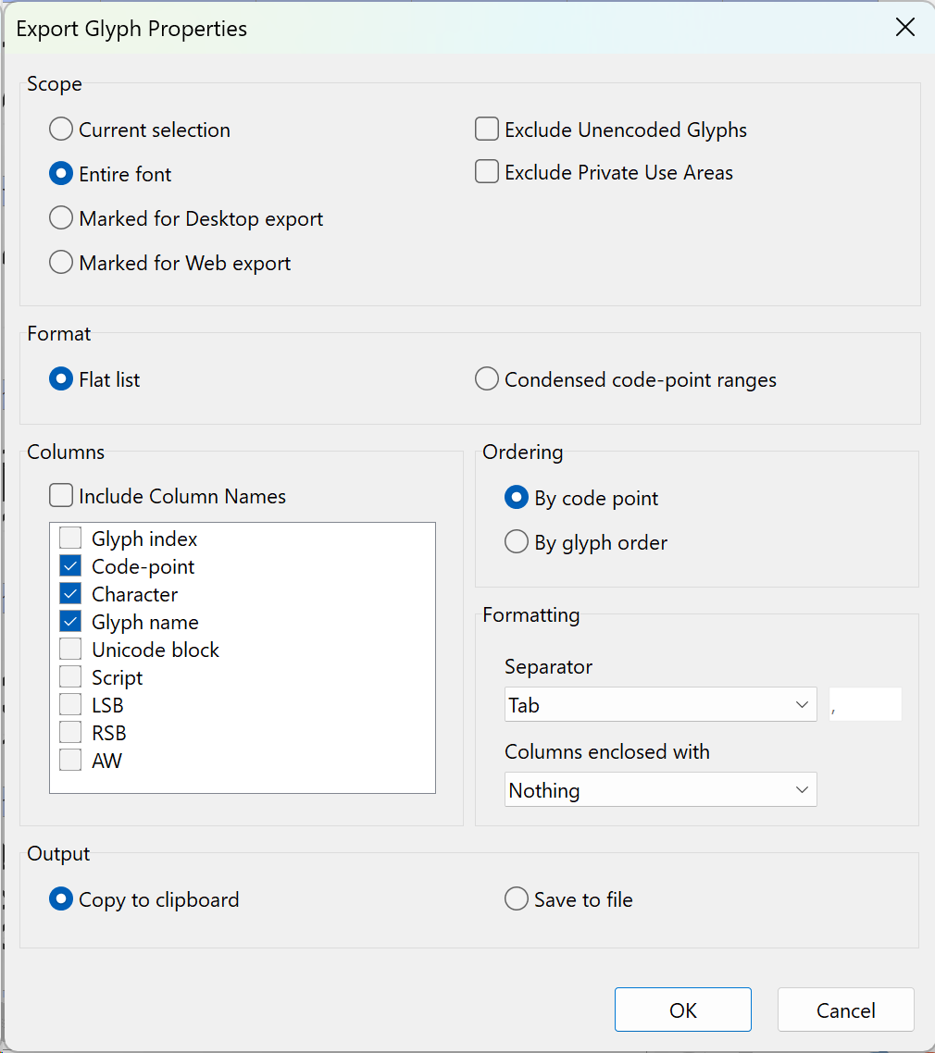935x1053 pixels.
Task: Open the Separator dropdown showing Tab
Action: [x=660, y=705]
